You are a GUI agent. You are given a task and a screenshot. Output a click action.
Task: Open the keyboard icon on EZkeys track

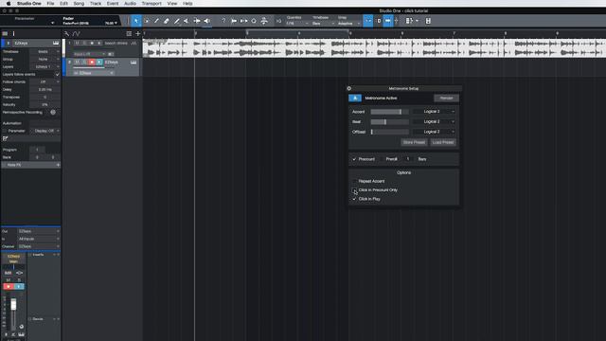click(134, 63)
